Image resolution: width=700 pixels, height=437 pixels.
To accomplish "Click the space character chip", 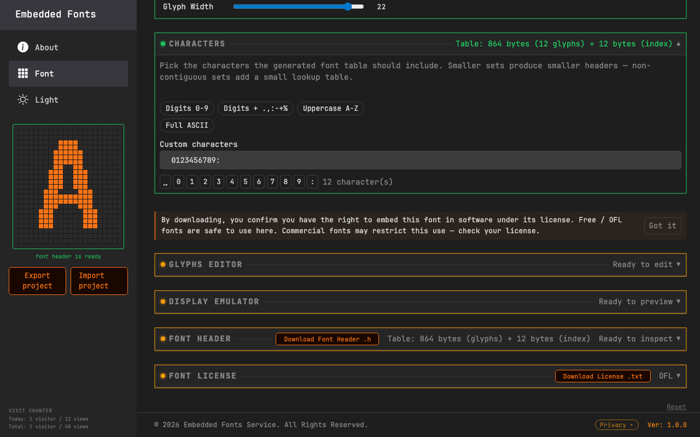I will 165,182.
